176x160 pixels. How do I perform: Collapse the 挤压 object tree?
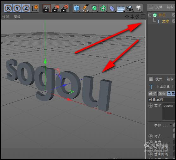tap(150, 15)
